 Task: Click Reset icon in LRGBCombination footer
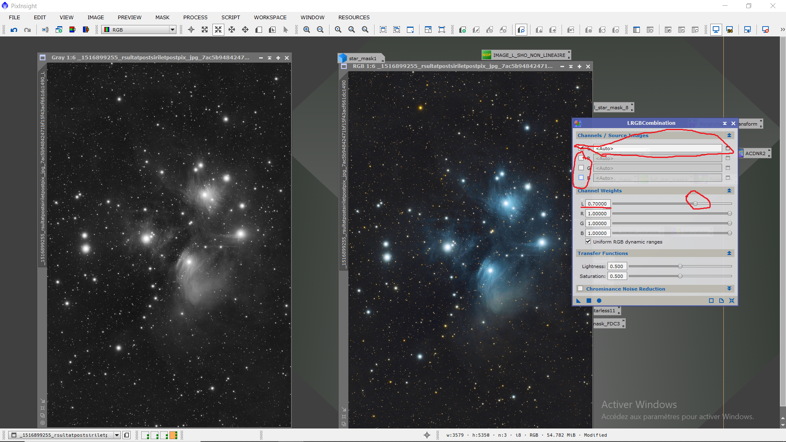[732, 300]
